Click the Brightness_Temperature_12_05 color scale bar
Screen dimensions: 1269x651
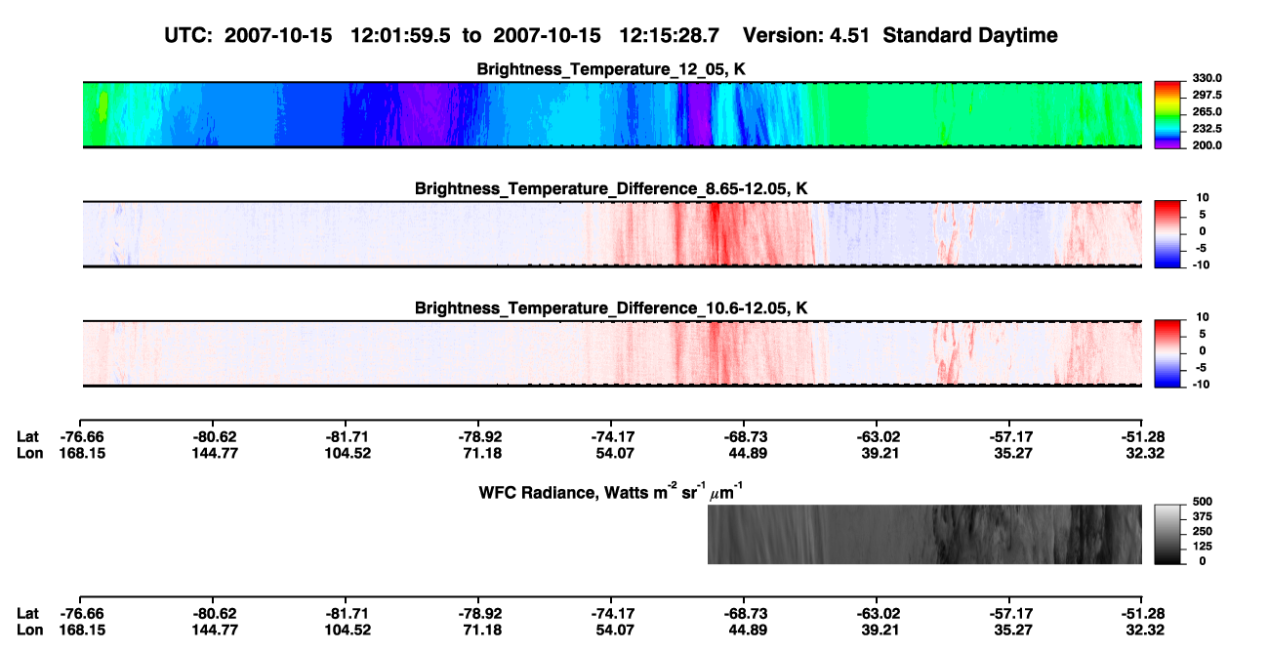click(x=1167, y=115)
